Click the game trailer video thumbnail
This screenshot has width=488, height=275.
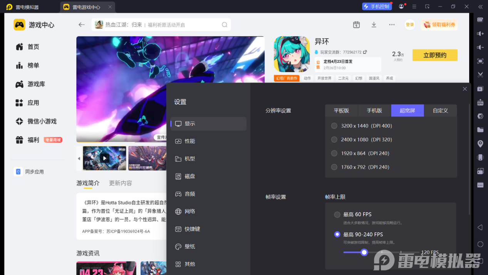104,158
